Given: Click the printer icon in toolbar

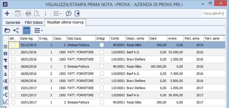Looking at the screenshot, I should pos(28,14).
